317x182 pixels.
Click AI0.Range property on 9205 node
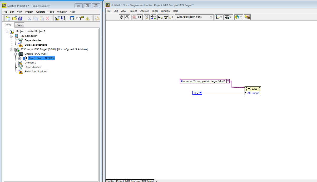[x=253, y=93]
